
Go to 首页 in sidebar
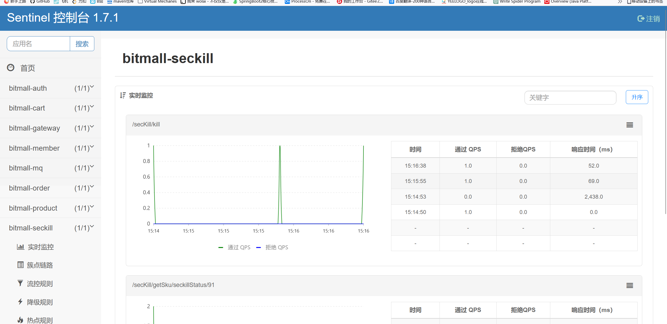tap(28, 68)
